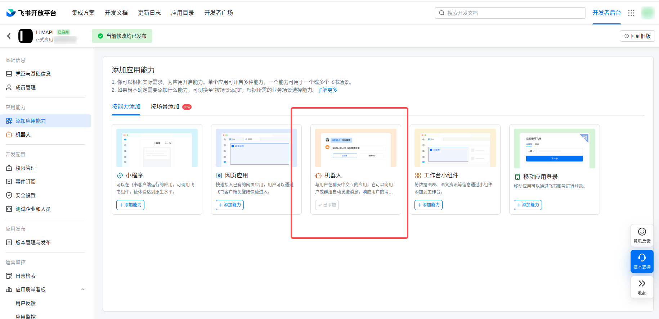
Task: Click the feedback smiley icon
Action: click(x=642, y=232)
